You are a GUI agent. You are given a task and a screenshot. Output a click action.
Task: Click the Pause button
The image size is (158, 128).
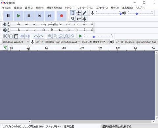point(8,16)
